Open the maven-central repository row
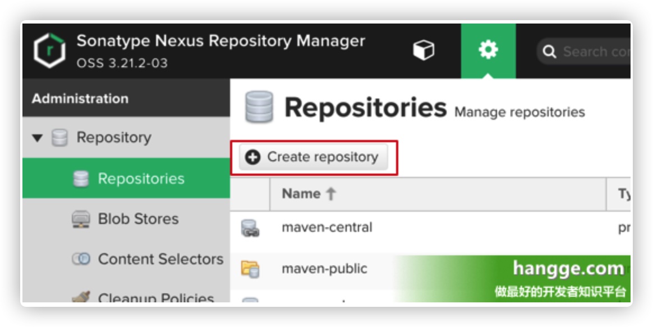The image size is (653, 327). [x=430, y=228]
